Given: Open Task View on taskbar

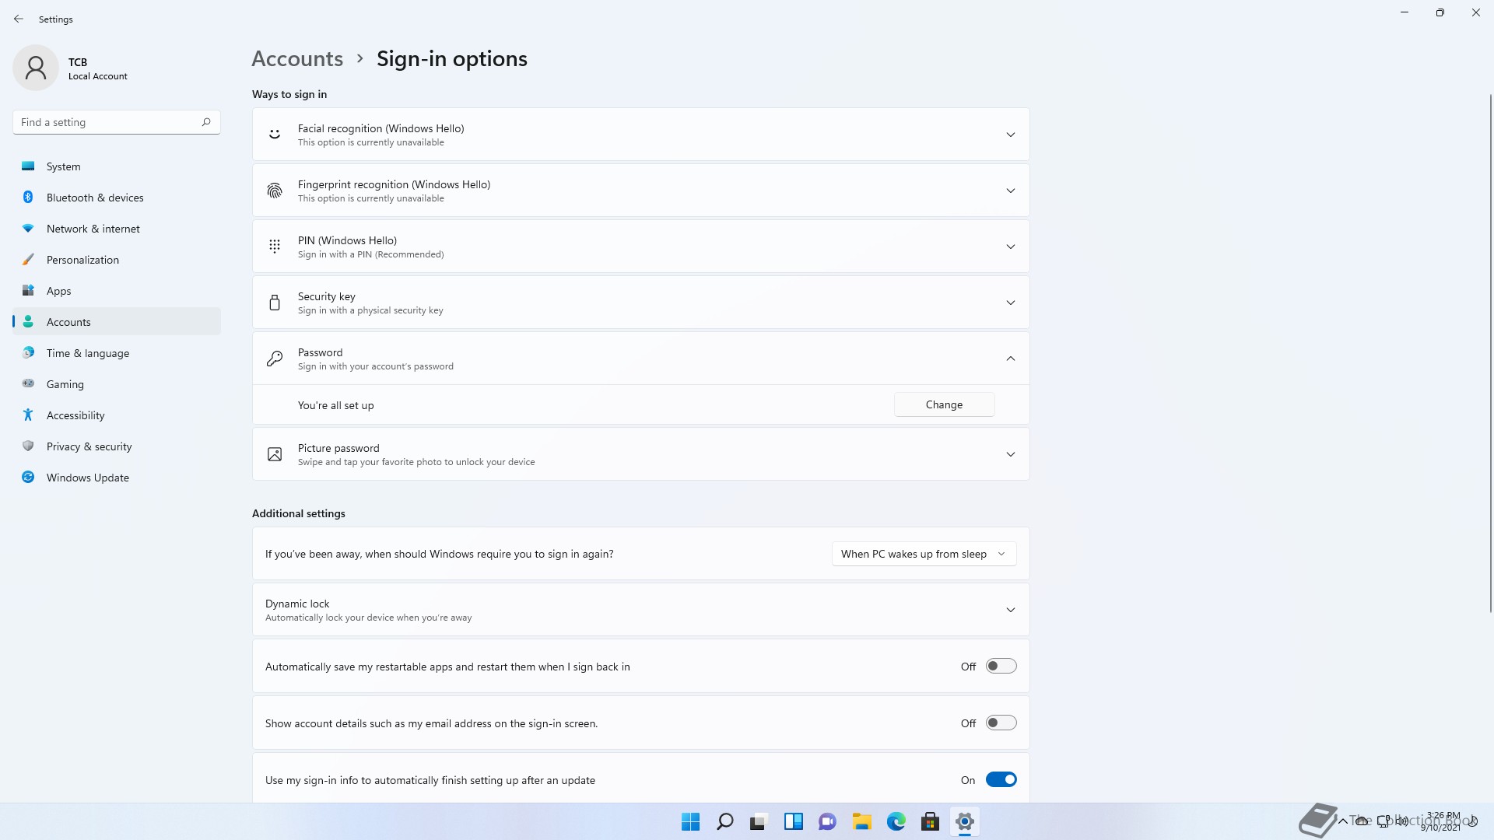Looking at the screenshot, I should click(x=759, y=822).
